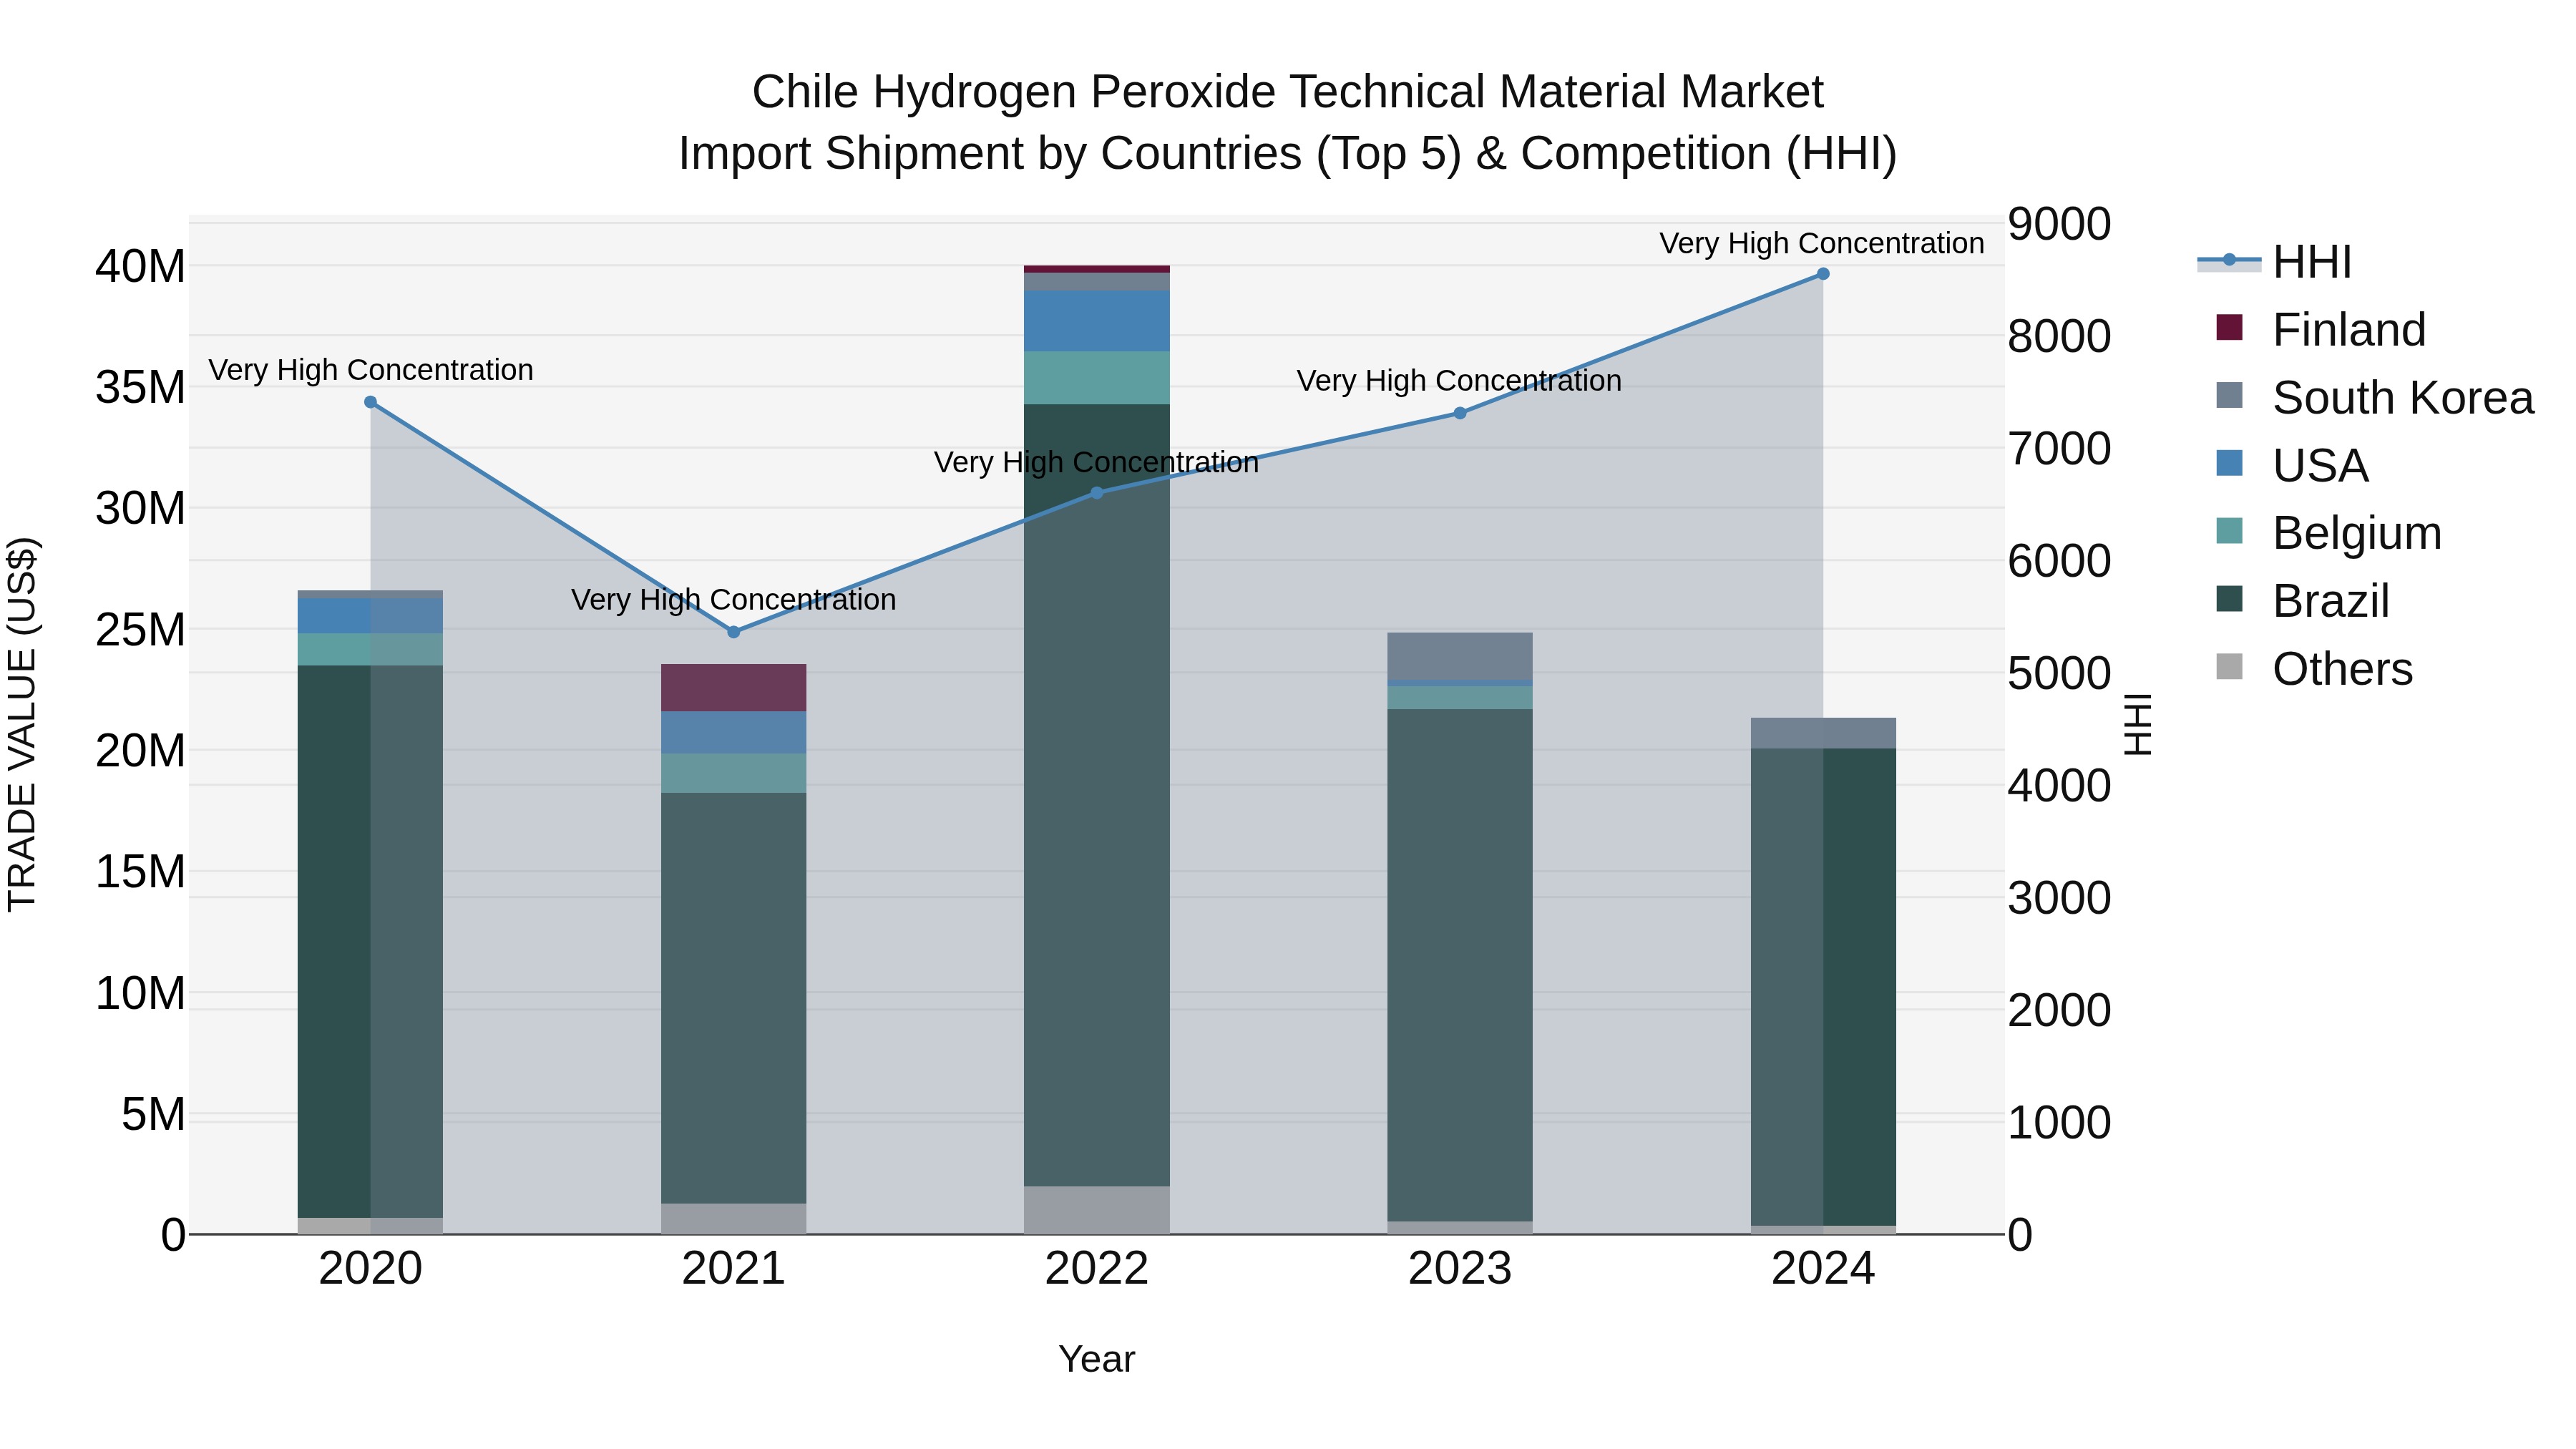This screenshot has height=1449, width=2576.
Task: Toggle the South Korea legend entry
Action: click(x=2374, y=398)
